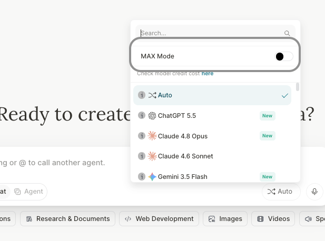The height and width of the screenshot is (241, 325).
Task: Click the model Search field
Action: 215,33
